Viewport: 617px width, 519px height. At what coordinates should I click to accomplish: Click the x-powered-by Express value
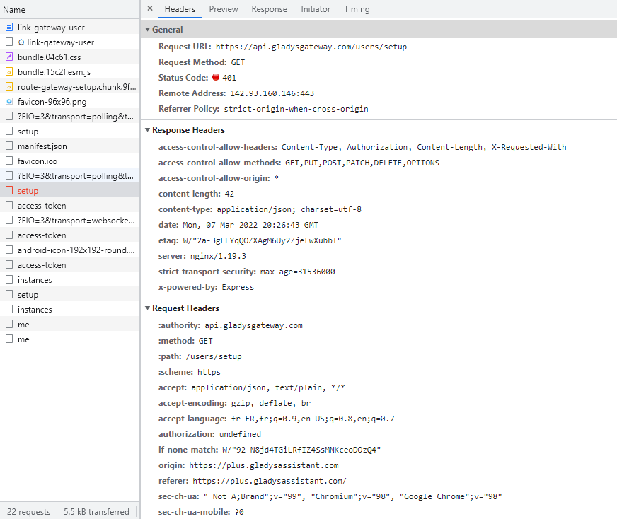pos(238,287)
